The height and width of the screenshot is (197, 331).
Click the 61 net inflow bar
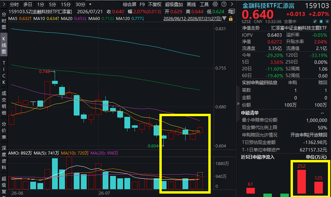[250, 191]
